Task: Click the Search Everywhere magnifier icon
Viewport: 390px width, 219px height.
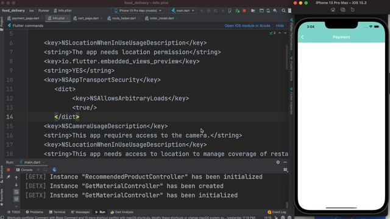Action: click(283, 11)
